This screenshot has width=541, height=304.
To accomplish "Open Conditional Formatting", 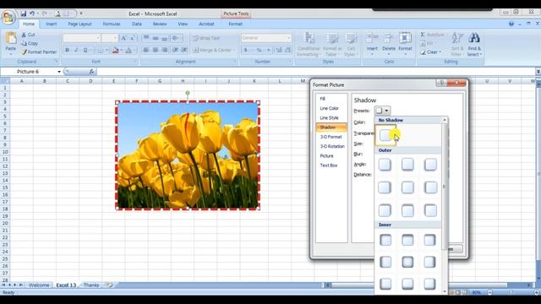I will [x=309, y=45].
